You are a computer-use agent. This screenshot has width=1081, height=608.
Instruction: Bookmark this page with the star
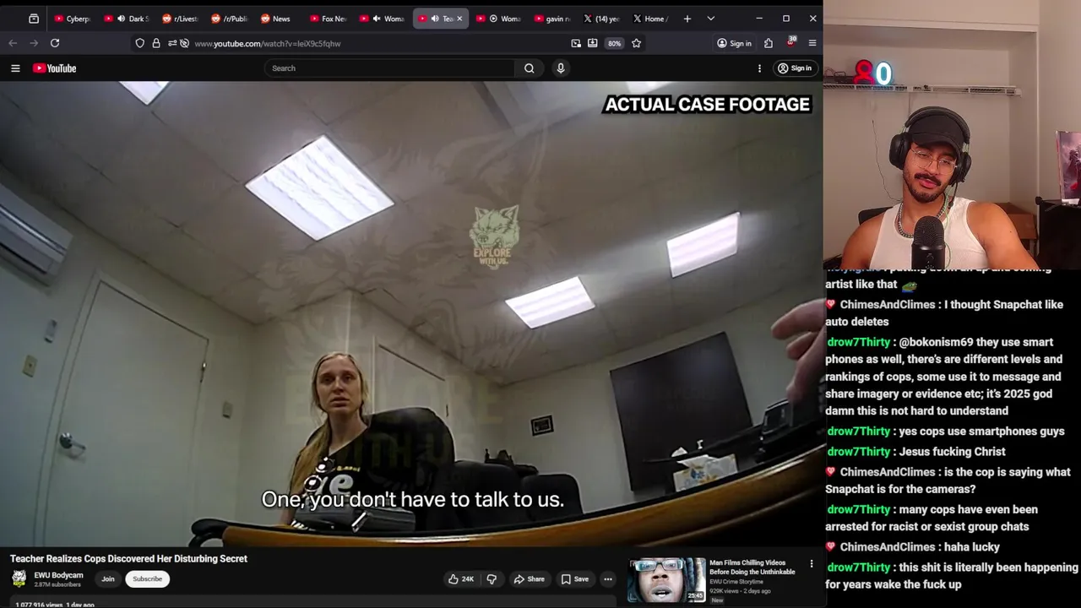pos(637,43)
